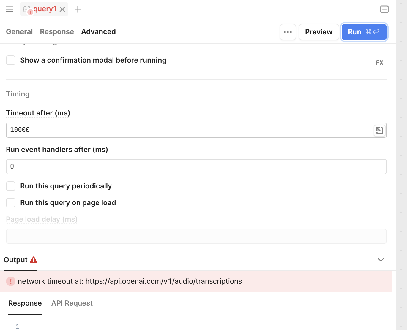Switch to the General tab
The image size is (407, 330).
click(x=19, y=32)
